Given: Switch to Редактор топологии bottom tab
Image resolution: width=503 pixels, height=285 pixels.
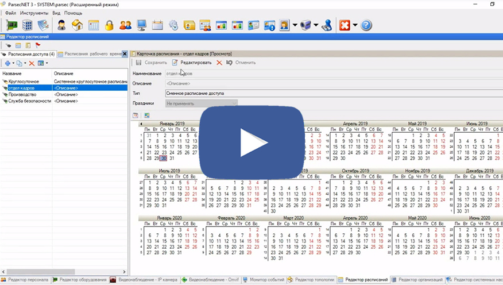Looking at the screenshot, I should click(x=311, y=280).
